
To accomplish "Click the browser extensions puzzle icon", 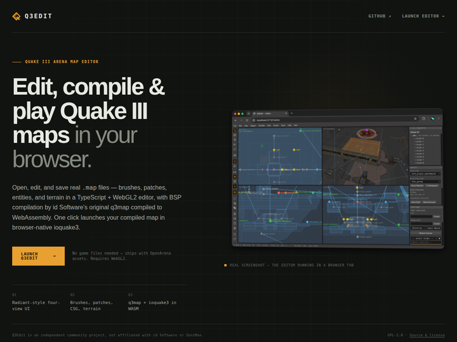I will point(424,118).
